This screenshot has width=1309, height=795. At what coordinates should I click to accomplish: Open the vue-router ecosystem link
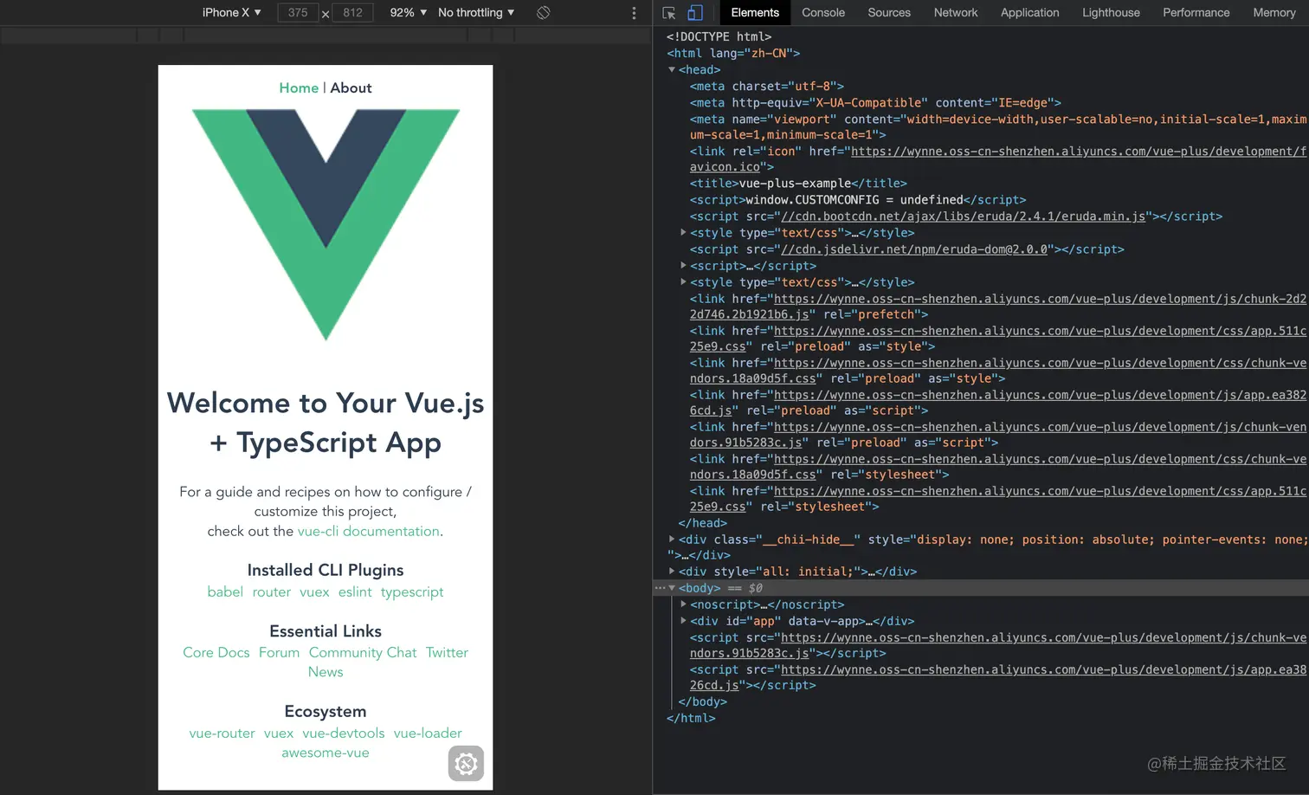coord(222,733)
